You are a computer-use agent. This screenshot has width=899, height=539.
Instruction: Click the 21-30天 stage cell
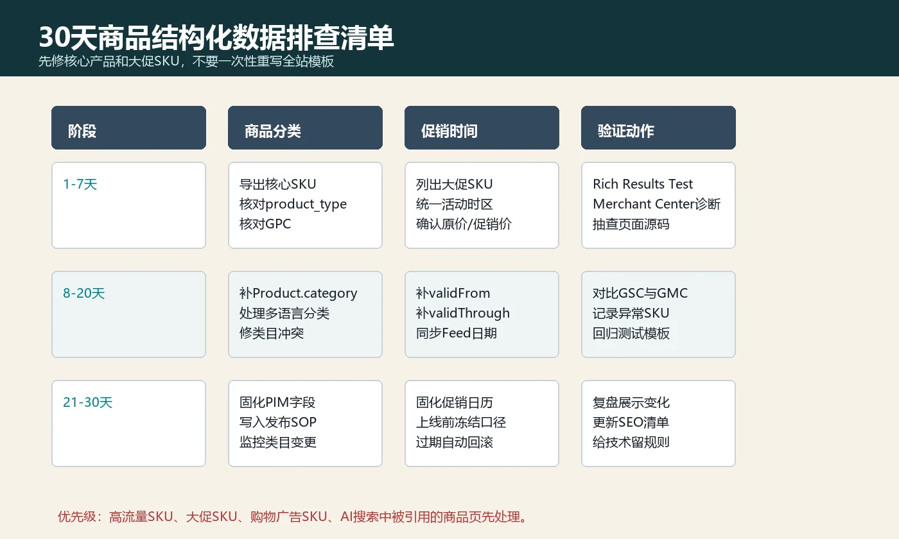tap(128, 424)
